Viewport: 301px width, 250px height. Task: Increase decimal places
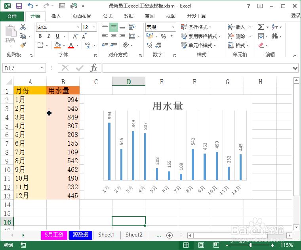pyautogui.click(x=149, y=45)
